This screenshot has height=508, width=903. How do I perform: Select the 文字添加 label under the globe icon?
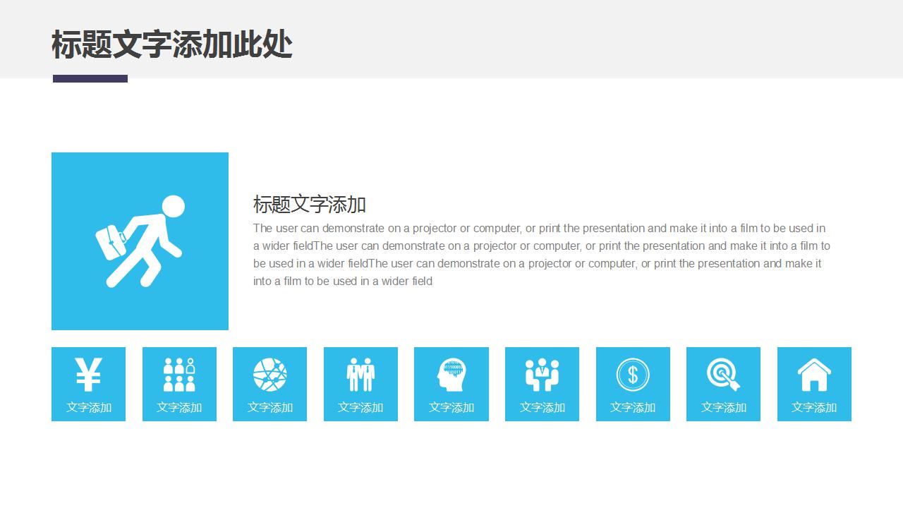[270, 407]
